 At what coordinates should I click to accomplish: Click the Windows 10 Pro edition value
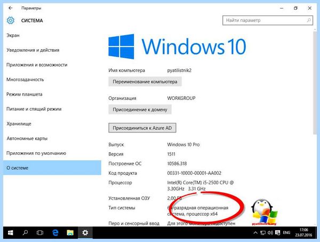(183, 145)
